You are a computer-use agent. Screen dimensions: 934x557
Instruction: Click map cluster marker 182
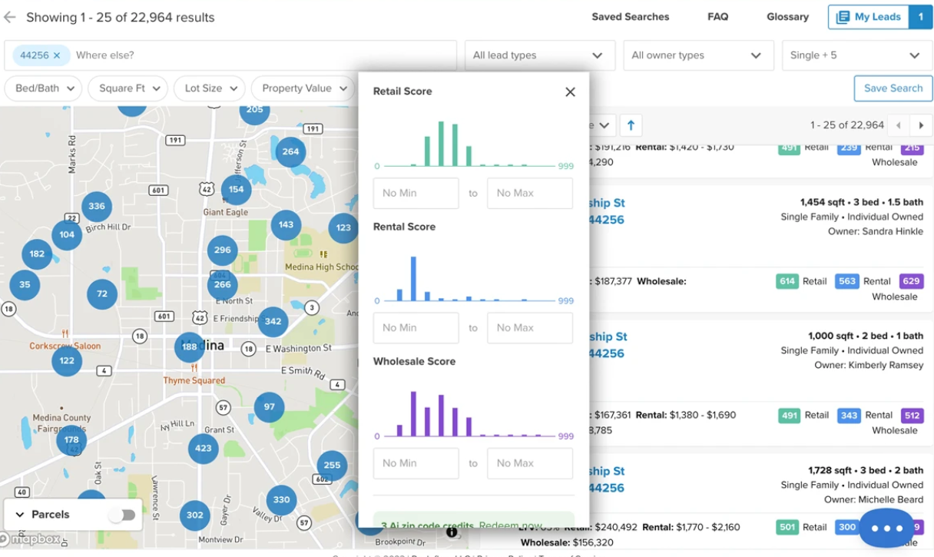tap(37, 254)
